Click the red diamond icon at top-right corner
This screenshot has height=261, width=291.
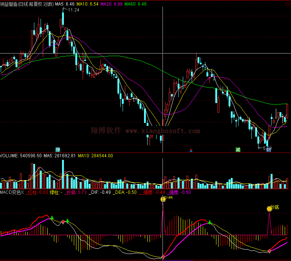click(287, 4)
